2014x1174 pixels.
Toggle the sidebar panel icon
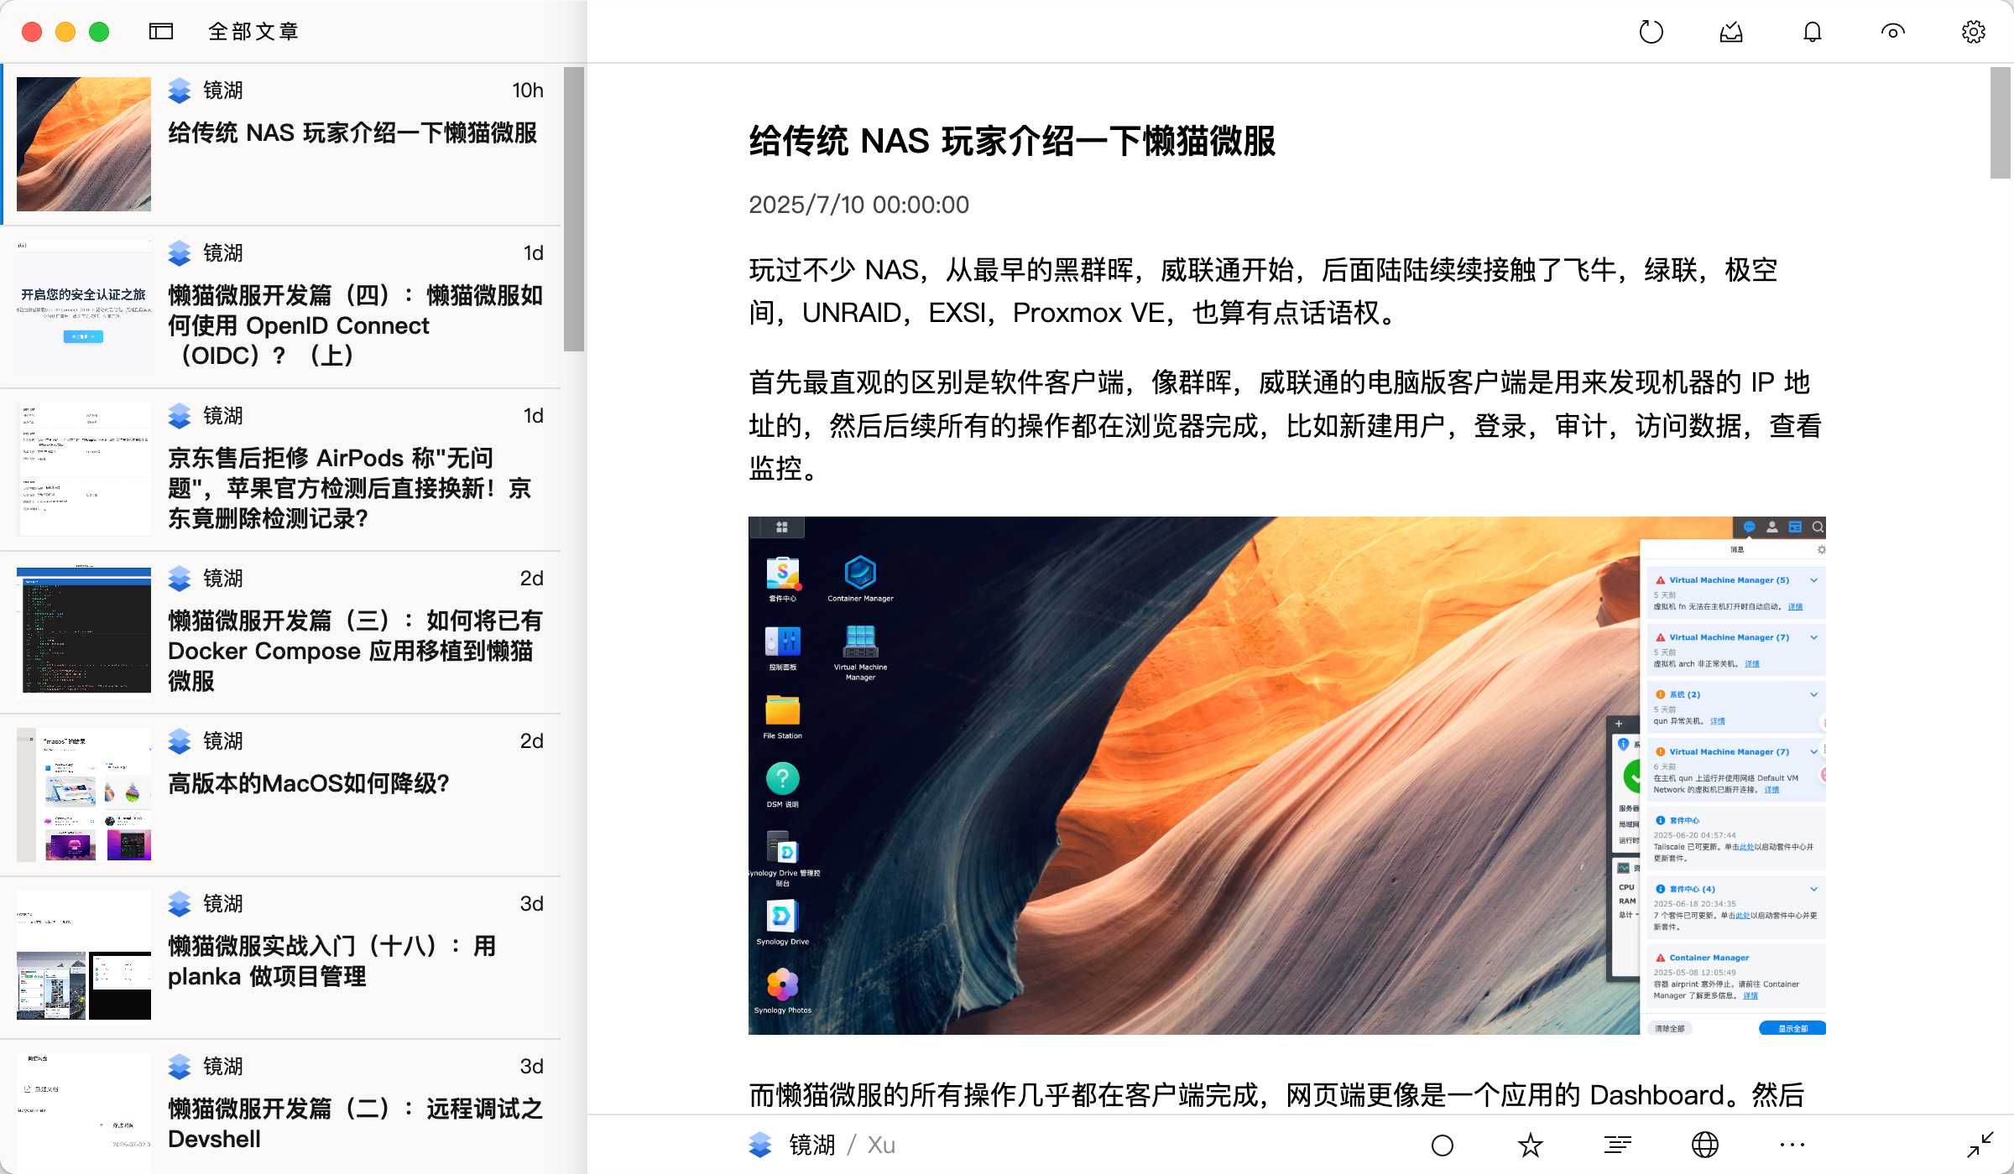tap(161, 32)
